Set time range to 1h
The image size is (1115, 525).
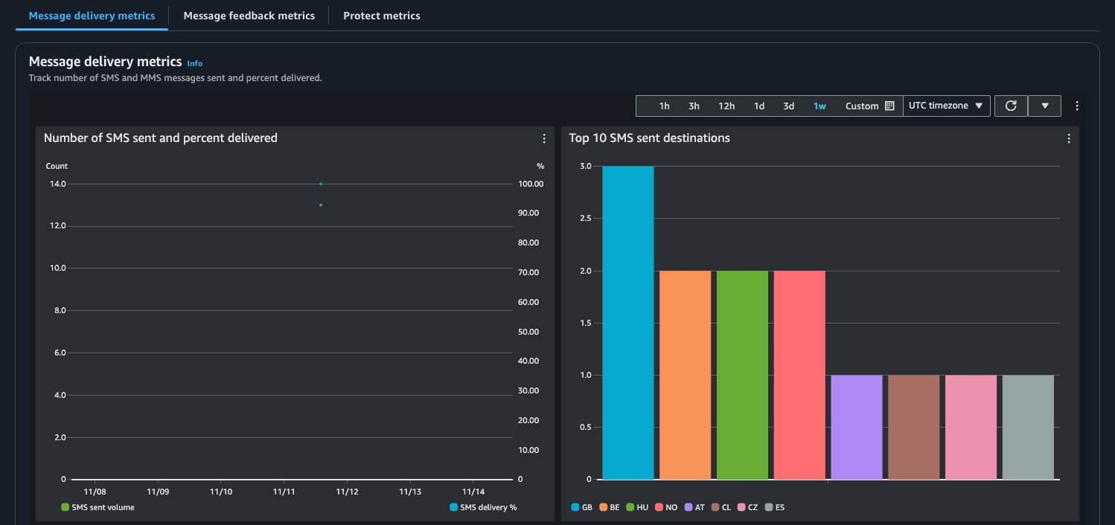[x=664, y=106]
